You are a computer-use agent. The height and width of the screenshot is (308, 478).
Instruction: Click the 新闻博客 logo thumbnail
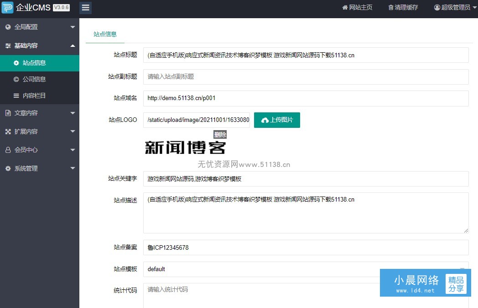click(185, 148)
